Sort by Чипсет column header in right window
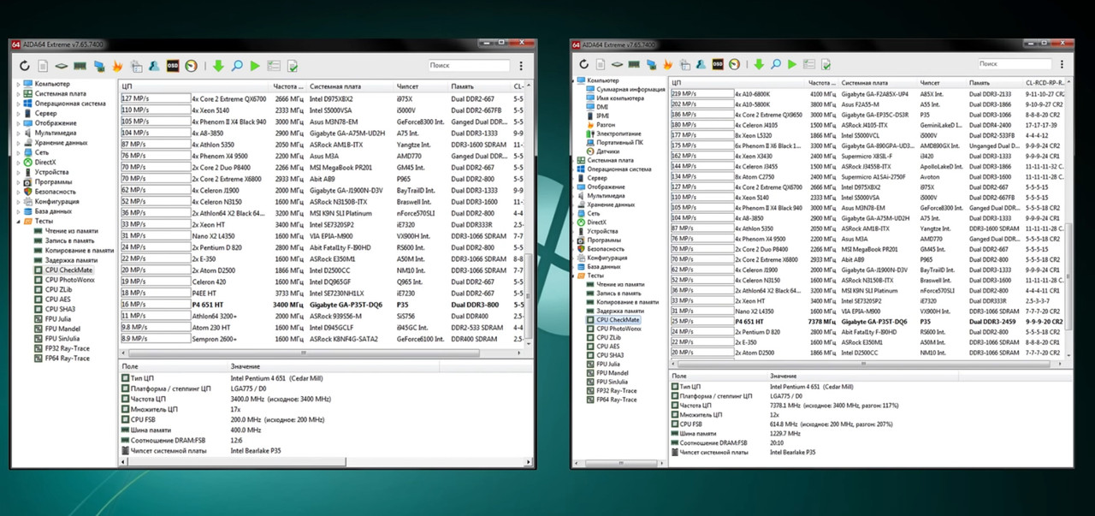Viewport: 1095px width, 516px height. (x=942, y=82)
